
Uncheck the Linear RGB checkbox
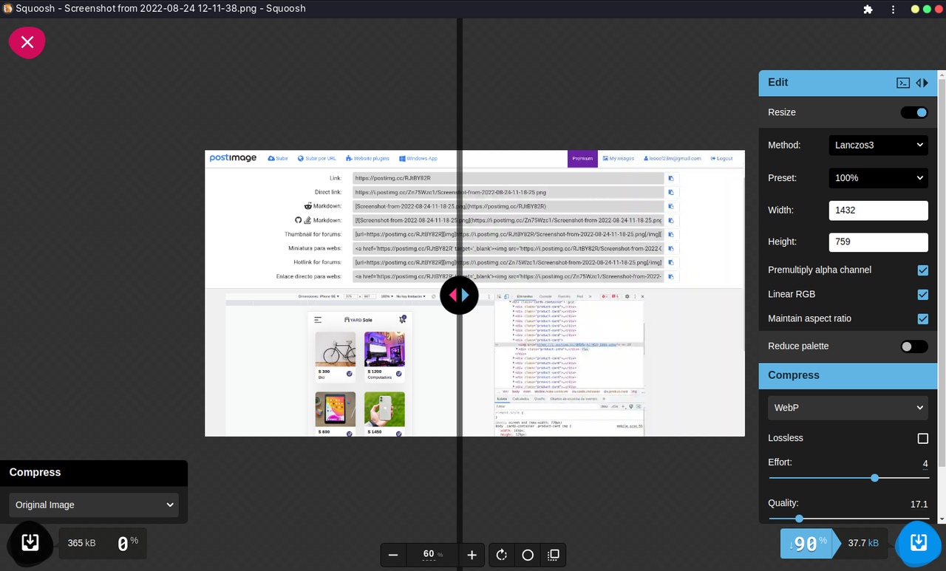coord(922,294)
